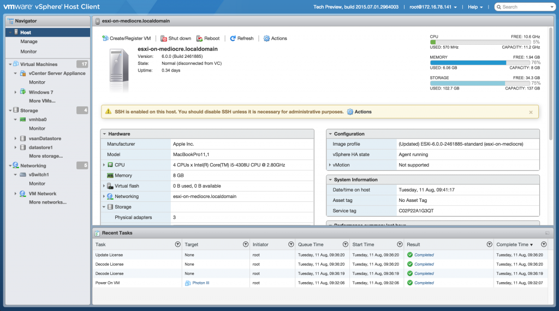Expand the vMotion row in Configuration
Screen dimensions: 559x311
pos(330,165)
